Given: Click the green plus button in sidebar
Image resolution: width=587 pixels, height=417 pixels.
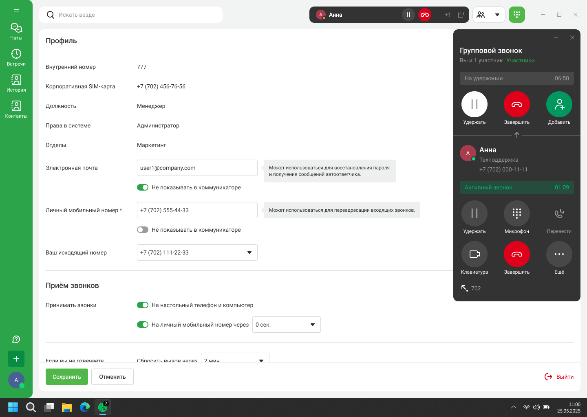Looking at the screenshot, I should point(16,359).
